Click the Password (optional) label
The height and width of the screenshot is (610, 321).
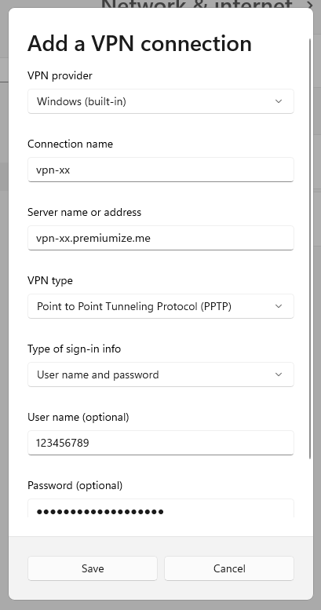(75, 485)
